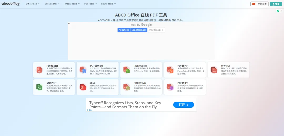Open the PDF转Word title link

click(x=97, y=66)
